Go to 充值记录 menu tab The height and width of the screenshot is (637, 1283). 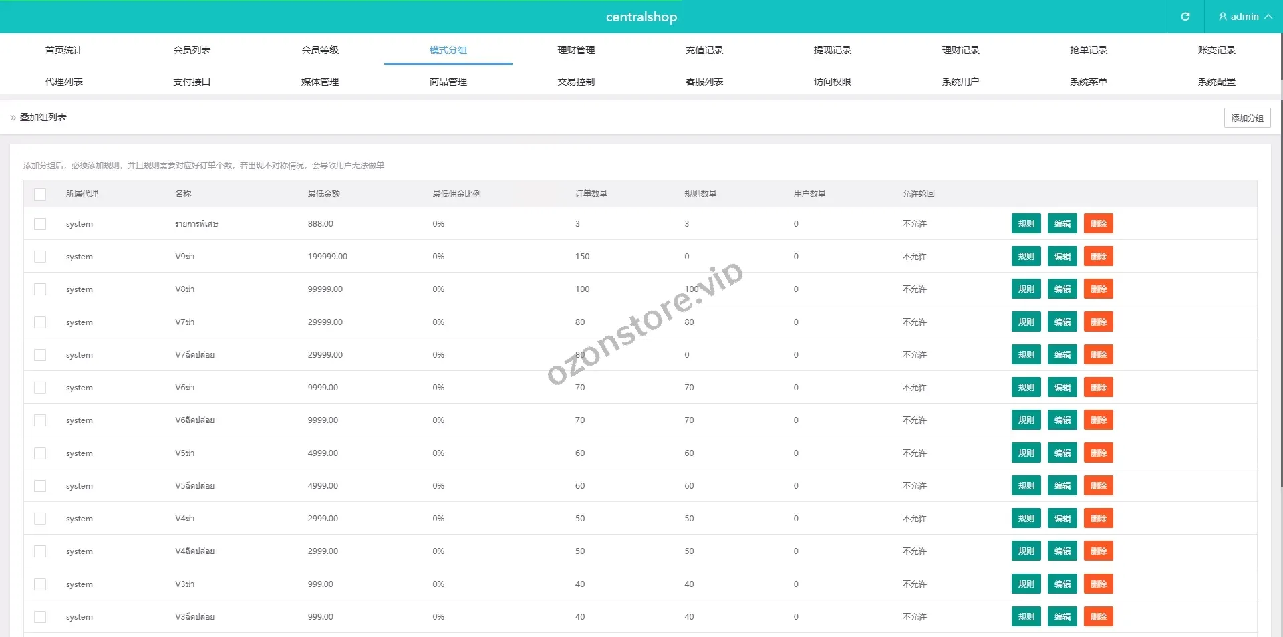pyautogui.click(x=704, y=50)
